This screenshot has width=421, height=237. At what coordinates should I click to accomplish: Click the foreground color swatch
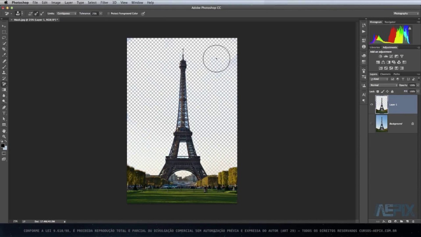click(x=3, y=145)
